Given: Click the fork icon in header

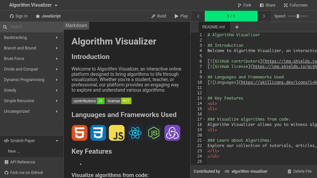Looking at the screenshot, I should pyautogui.click(x=240, y=5).
